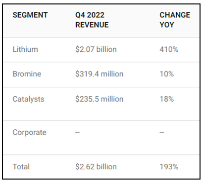Click the word REVENUE in header

pos(92,25)
